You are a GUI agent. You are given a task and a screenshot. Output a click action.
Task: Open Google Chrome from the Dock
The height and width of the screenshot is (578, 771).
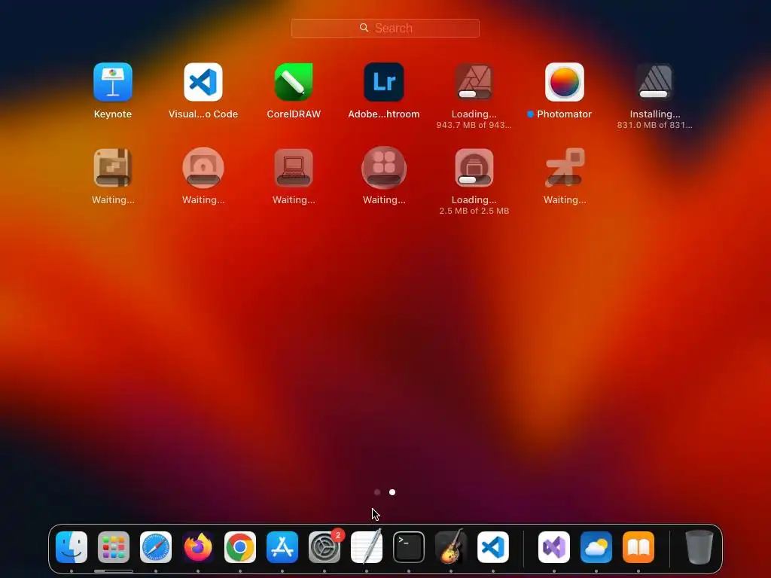(x=240, y=547)
